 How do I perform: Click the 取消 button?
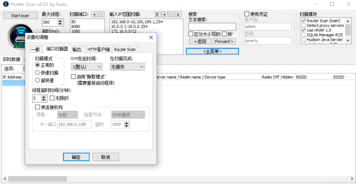click(105, 157)
